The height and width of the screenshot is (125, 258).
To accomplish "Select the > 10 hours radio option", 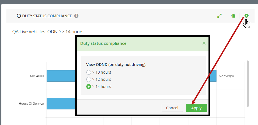I will [89, 72].
